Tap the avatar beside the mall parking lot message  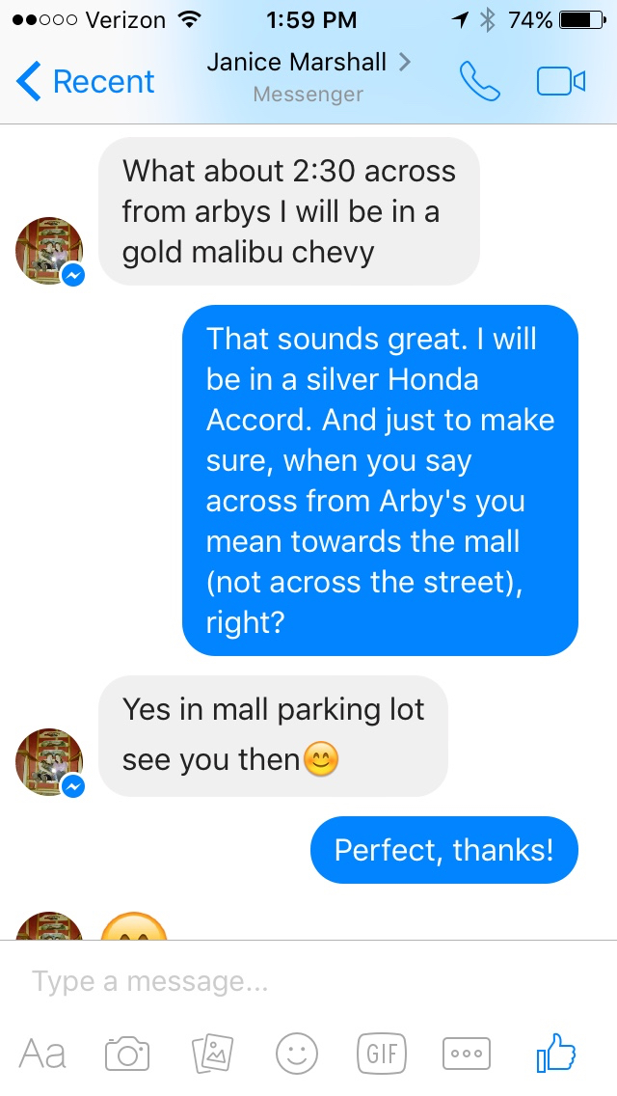click(48, 762)
